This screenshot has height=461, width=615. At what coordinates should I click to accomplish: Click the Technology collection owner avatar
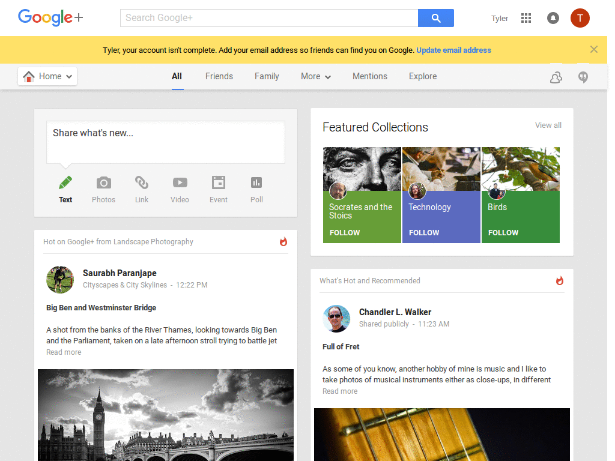417,191
